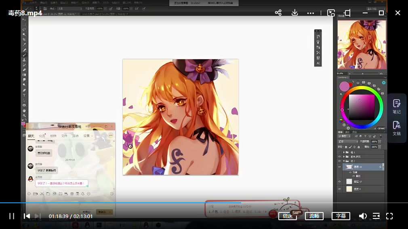Toggle visibility of 组 2 group
The width and height of the screenshot is (408, 229).
click(x=339, y=161)
